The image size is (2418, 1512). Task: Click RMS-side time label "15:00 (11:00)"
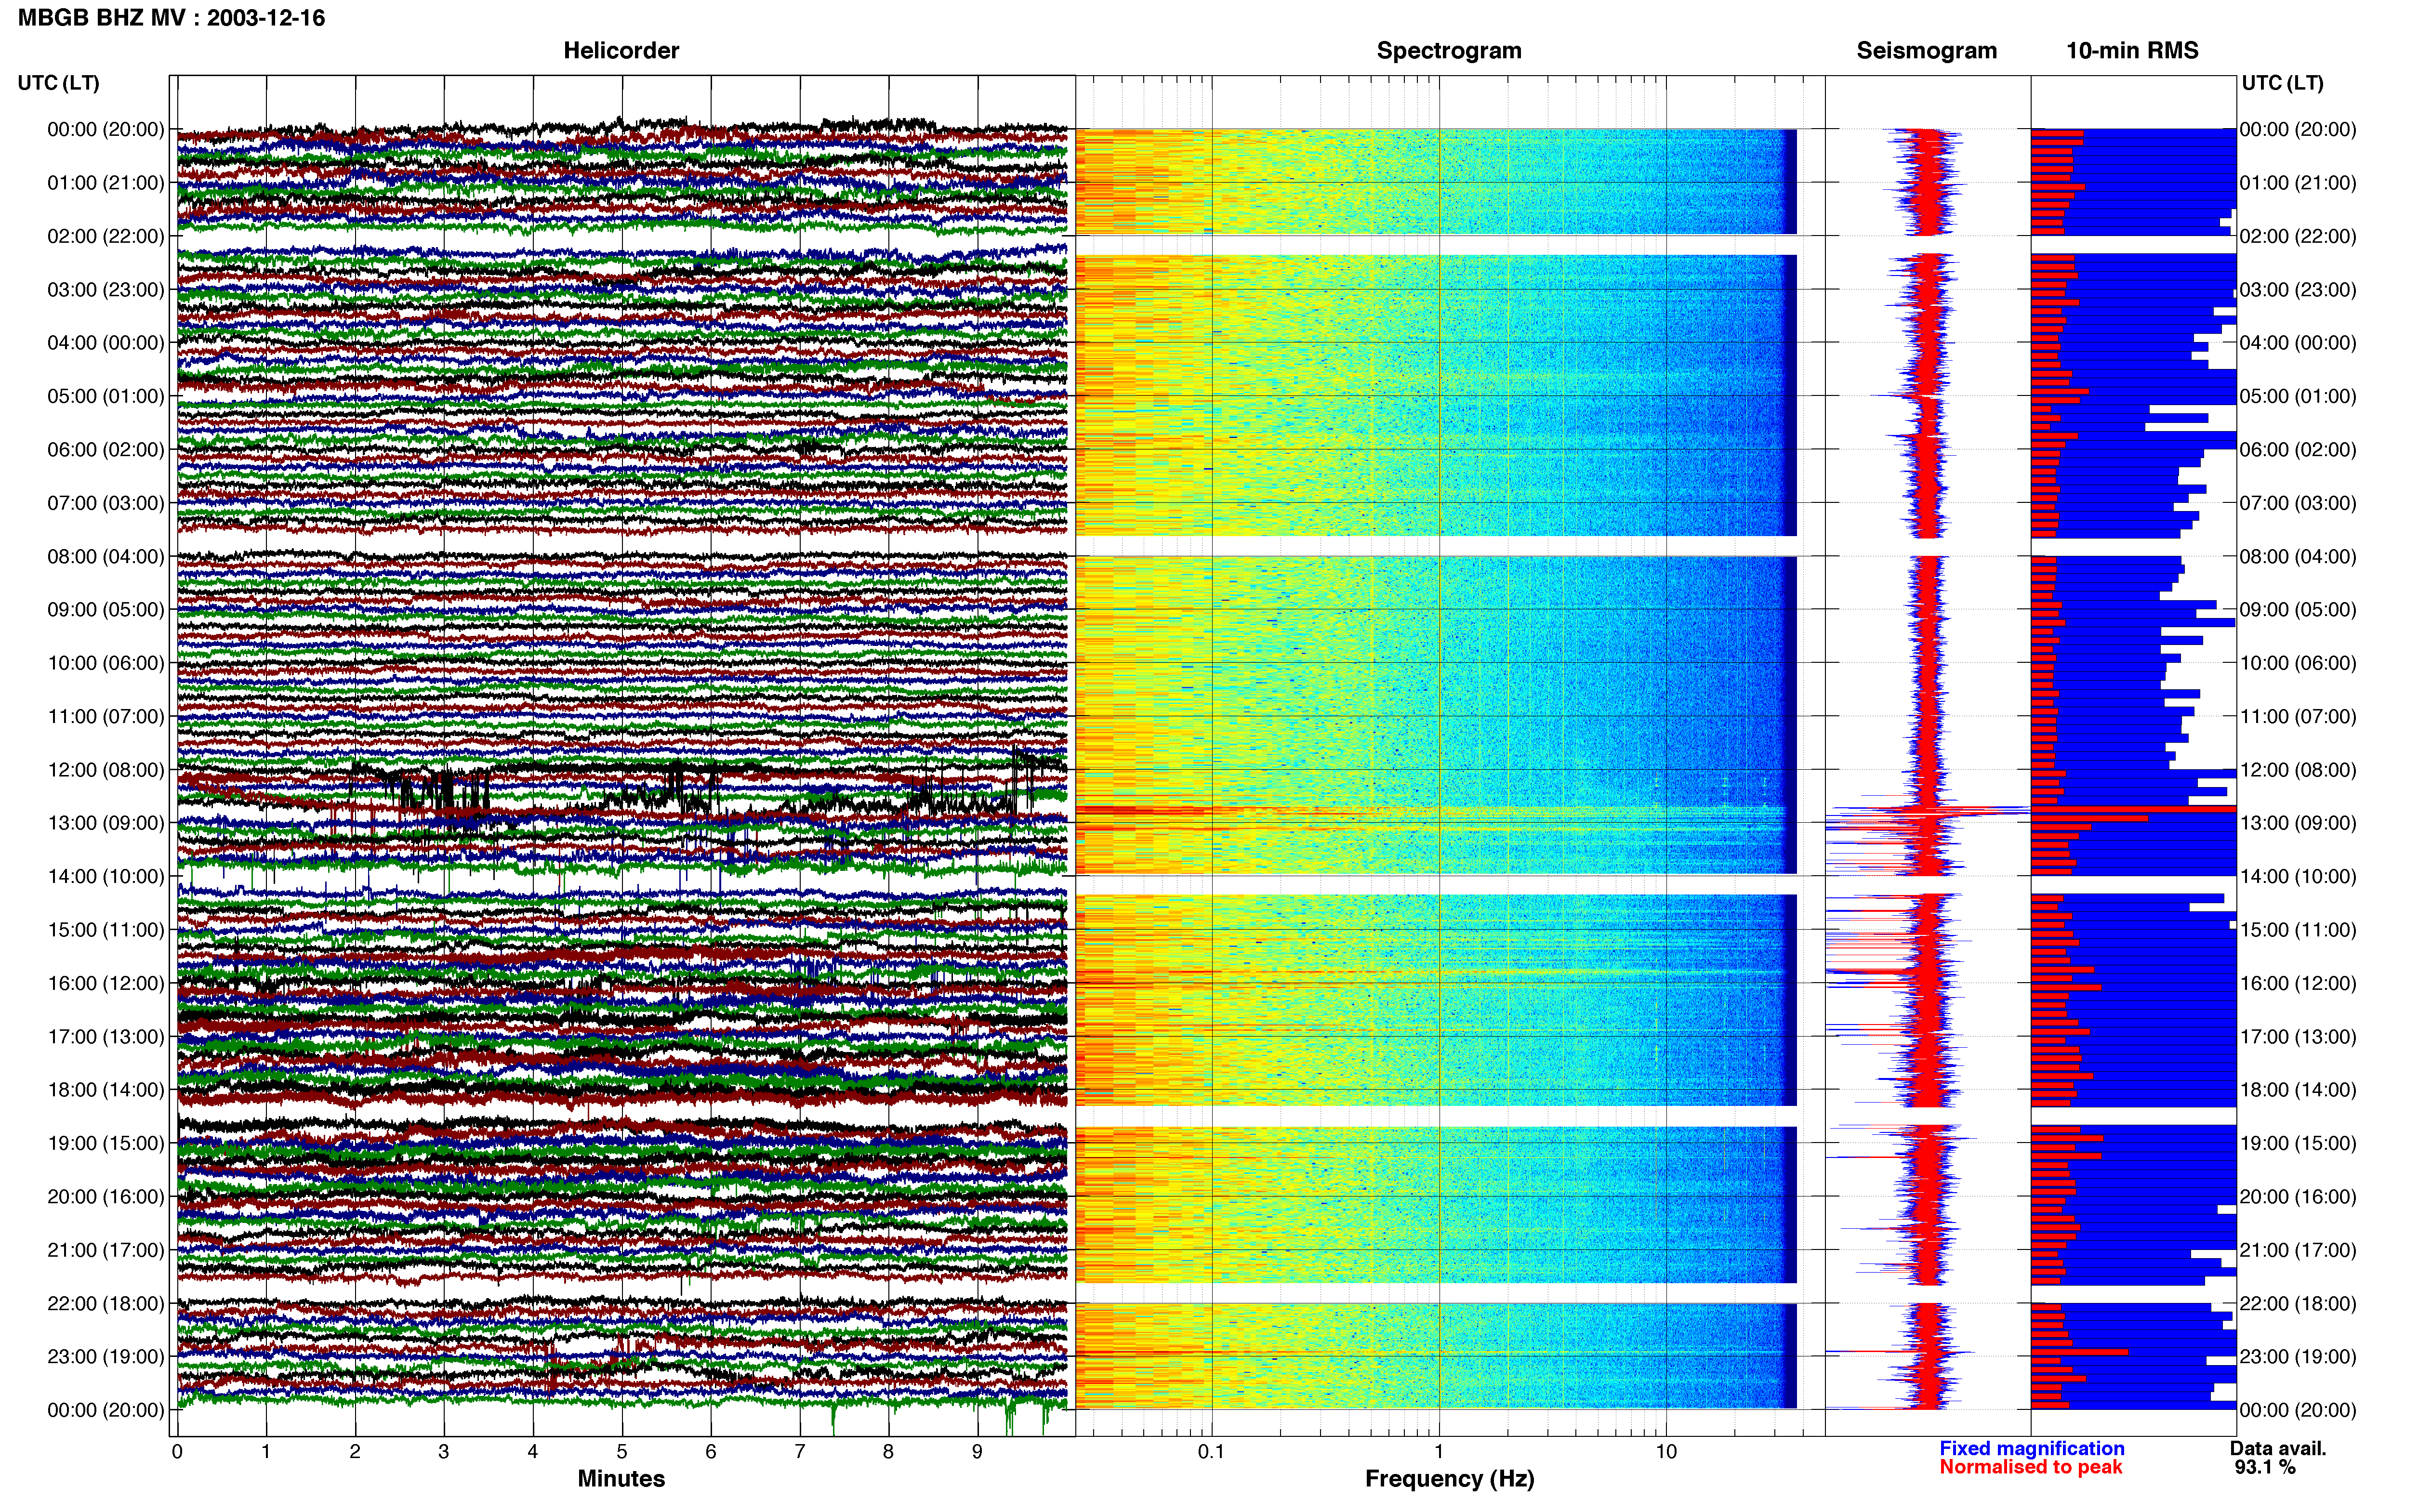(2298, 930)
